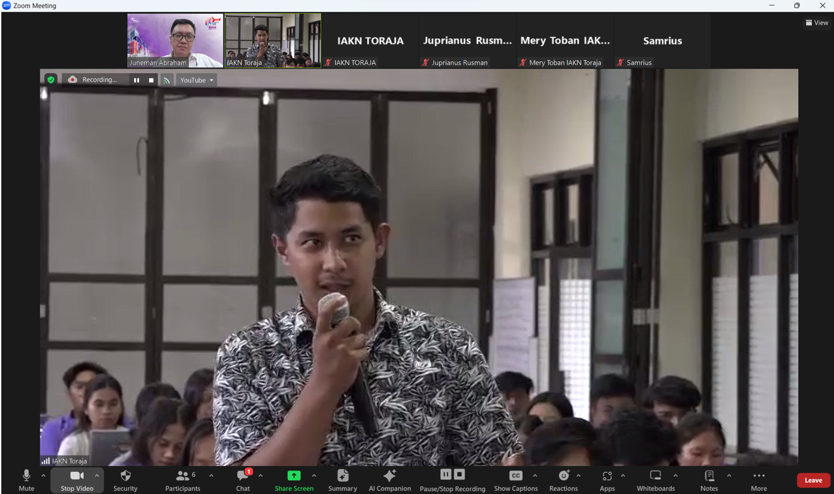Stop recording via bottom toolbar stop icon
The image size is (834, 494).
pyautogui.click(x=459, y=474)
